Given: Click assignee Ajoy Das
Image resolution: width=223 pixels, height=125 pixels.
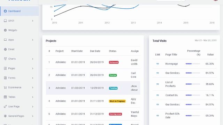Looking at the screenshot, I should tap(133, 101).
